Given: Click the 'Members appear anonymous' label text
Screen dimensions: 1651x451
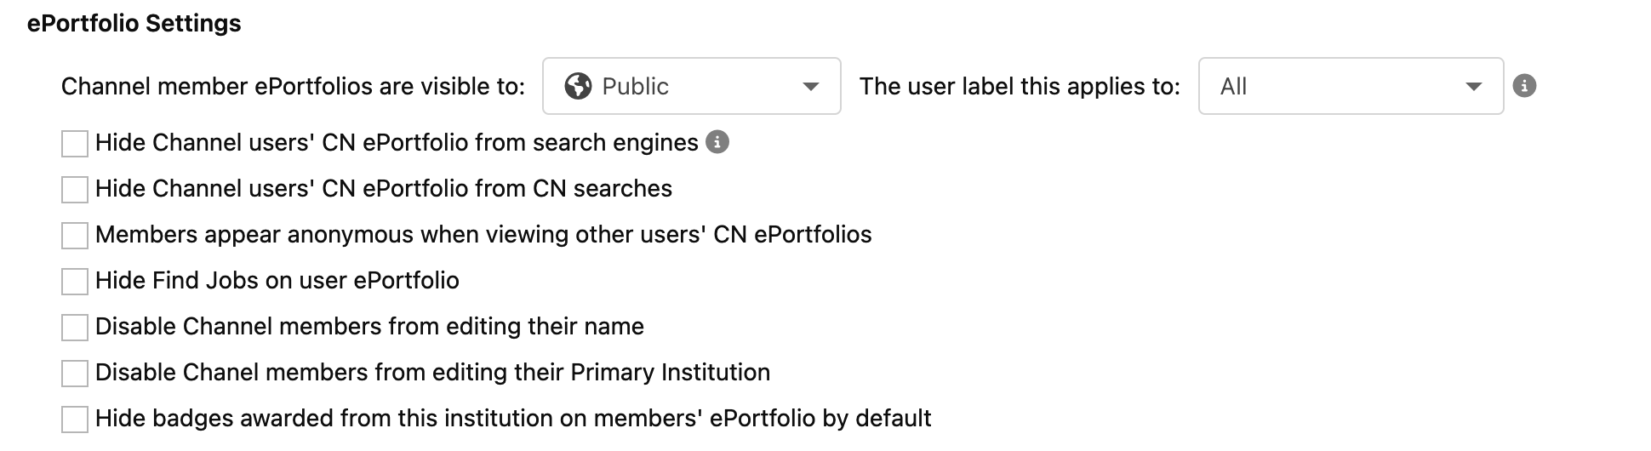Looking at the screenshot, I should pyautogui.click(x=483, y=235).
